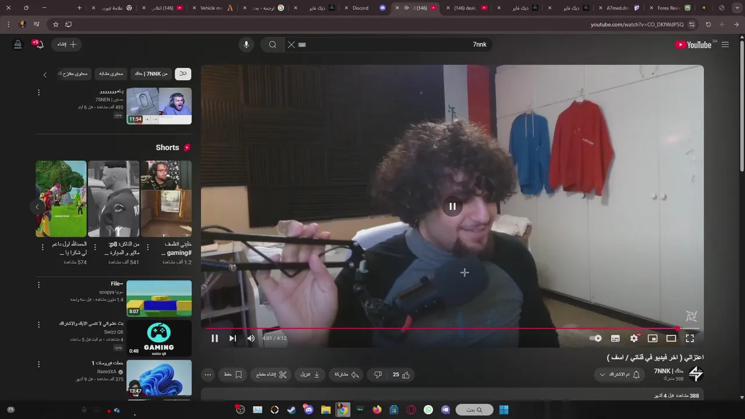Show more filter chips via the arrow

coord(45,74)
